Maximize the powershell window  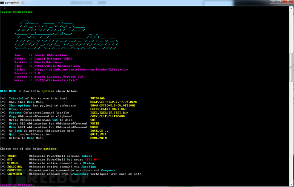[280, 2]
